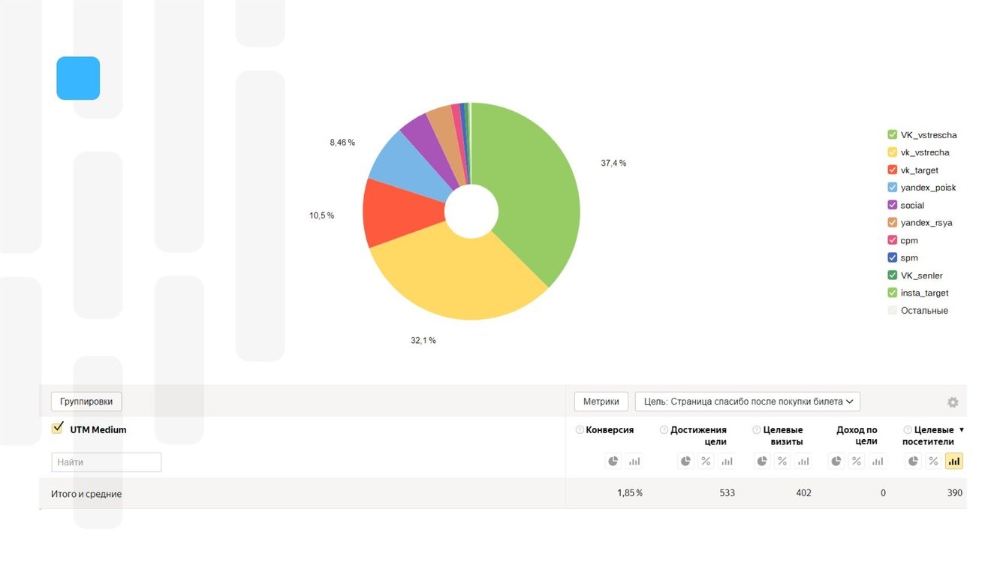This screenshot has height=566, width=1006.
Task: Toggle UTM Medium column checkbox
Action: click(57, 429)
